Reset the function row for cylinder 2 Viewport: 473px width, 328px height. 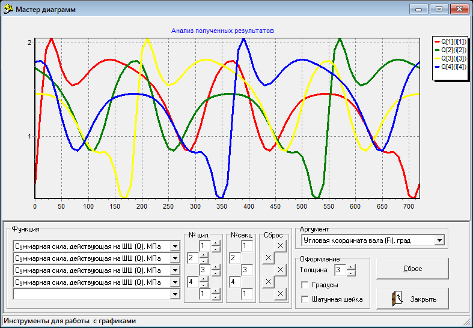pyautogui.click(x=268, y=258)
